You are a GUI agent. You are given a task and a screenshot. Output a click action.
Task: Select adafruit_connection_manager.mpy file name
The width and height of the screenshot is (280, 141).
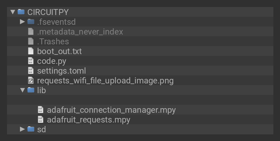pyautogui.click(x=111, y=110)
